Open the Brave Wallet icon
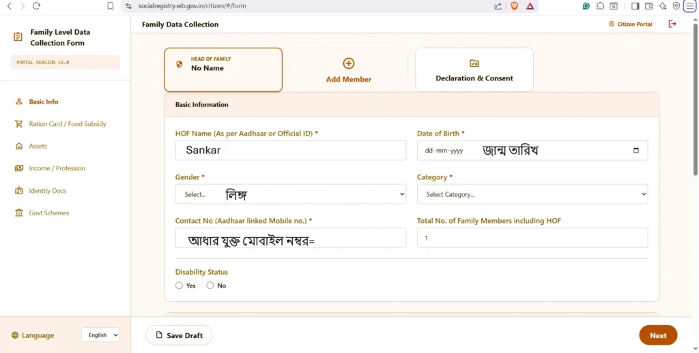This screenshot has height=353, width=699. click(648, 6)
